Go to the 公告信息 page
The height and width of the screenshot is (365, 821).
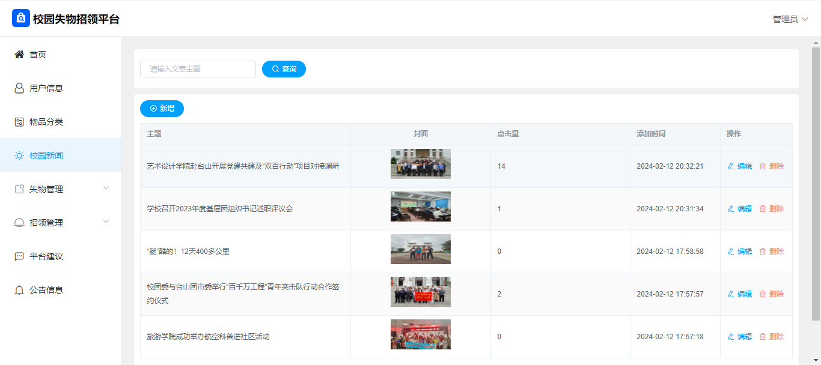(46, 290)
